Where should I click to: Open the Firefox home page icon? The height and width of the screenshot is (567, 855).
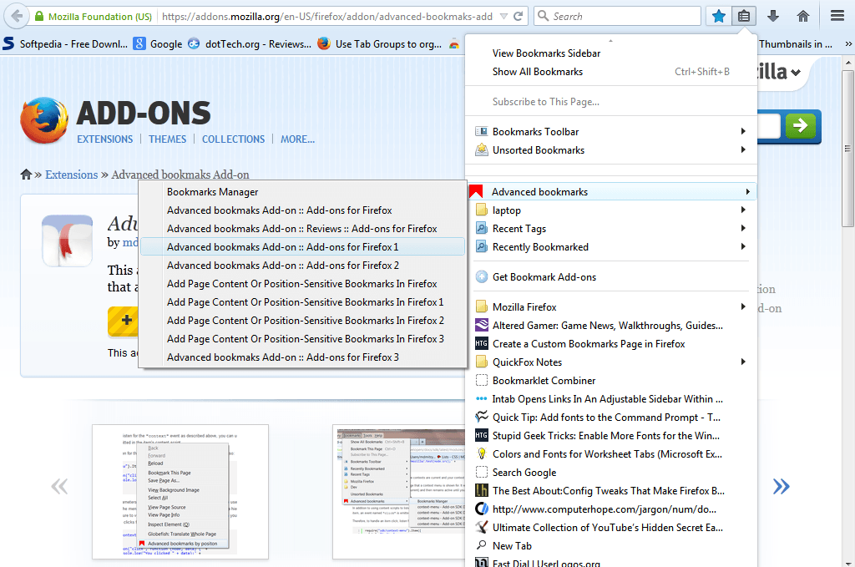tap(802, 16)
